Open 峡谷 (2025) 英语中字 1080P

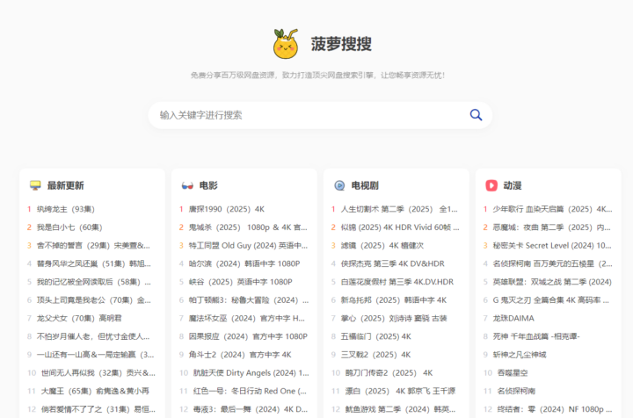pos(241,282)
